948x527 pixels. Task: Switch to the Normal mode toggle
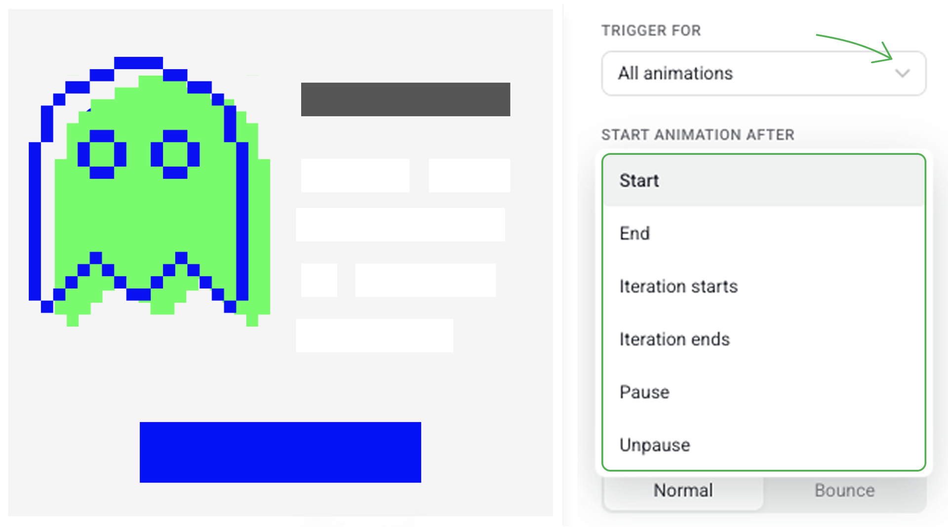[683, 490]
